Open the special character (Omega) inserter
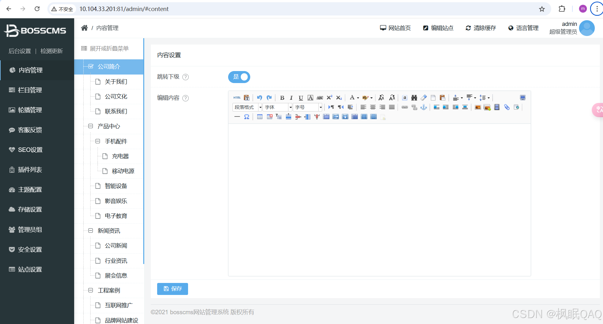Viewport: 603px width, 324px height. point(246,117)
